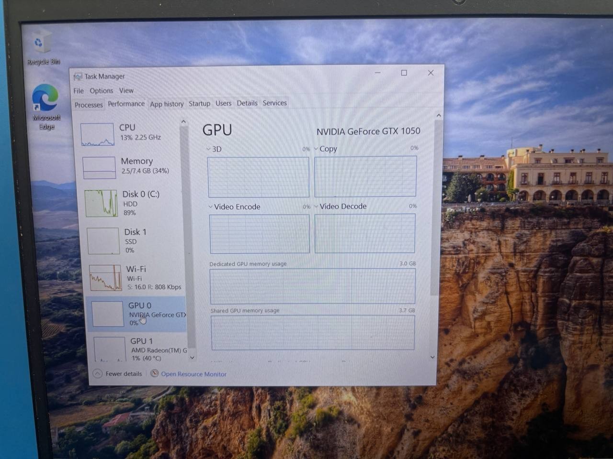Click the Copy engine usage graph
The width and height of the screenshot is (613, 459).
point(365,176)
